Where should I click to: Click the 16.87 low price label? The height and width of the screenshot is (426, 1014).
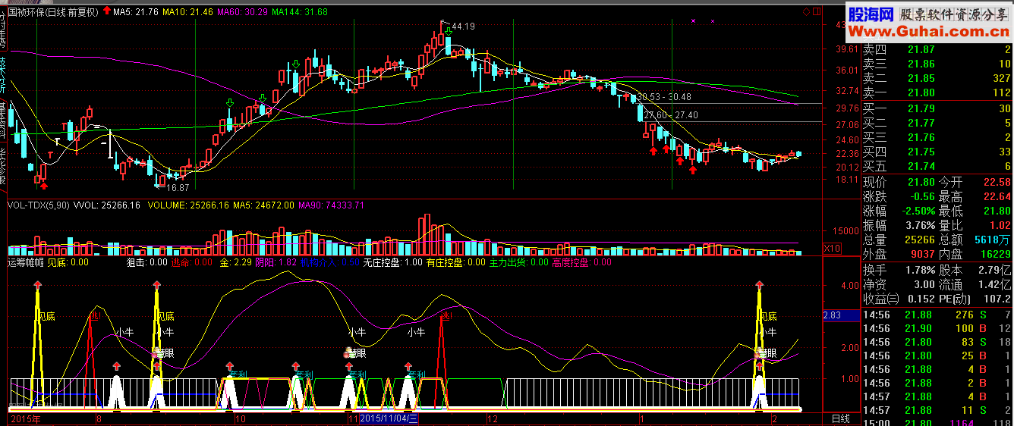pyautogui.click(x=178, y=187)
